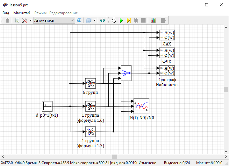Click the up-arrow navigate icon in toolbar
The image size is (229, 166).
pos(8,20)
